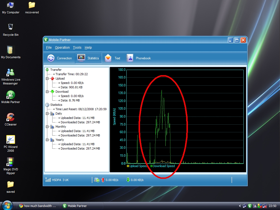Image resolution: width=280 pixels, height=210 pixels.
Task: Select the CCleaner desktop shortcut
Action: (x=11, y=119)
